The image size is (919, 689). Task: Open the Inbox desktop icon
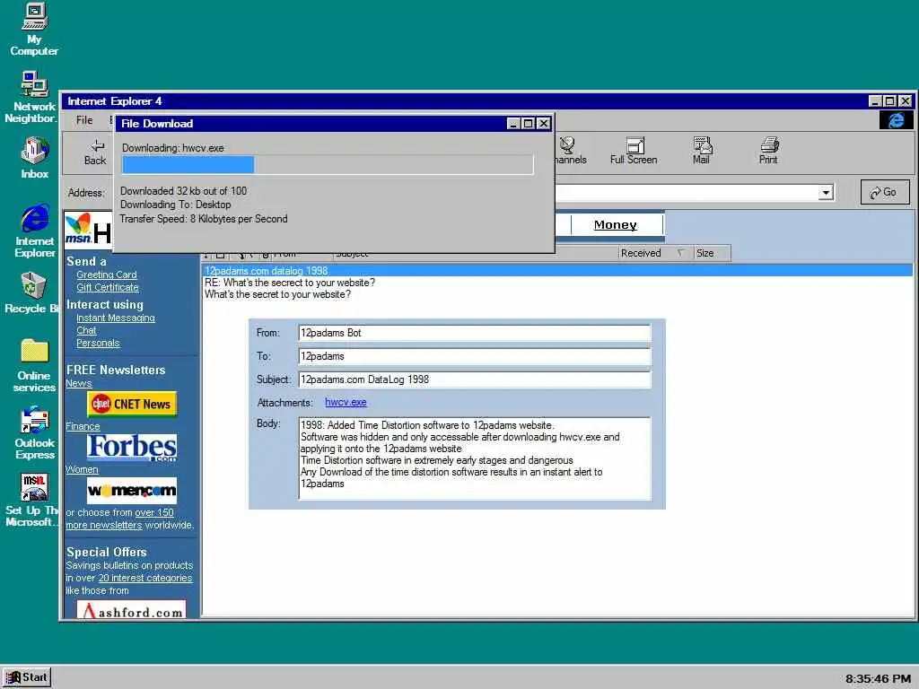click(35, 158)
